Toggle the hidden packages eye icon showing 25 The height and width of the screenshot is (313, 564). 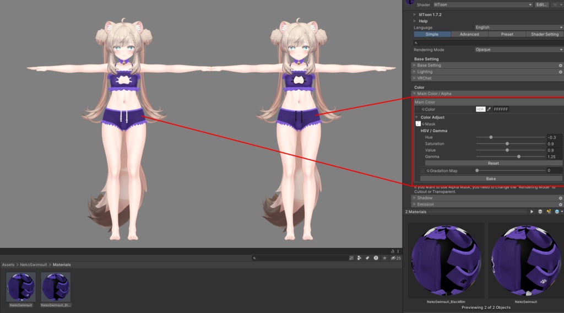pyautogui.click(x=395, y=258)
